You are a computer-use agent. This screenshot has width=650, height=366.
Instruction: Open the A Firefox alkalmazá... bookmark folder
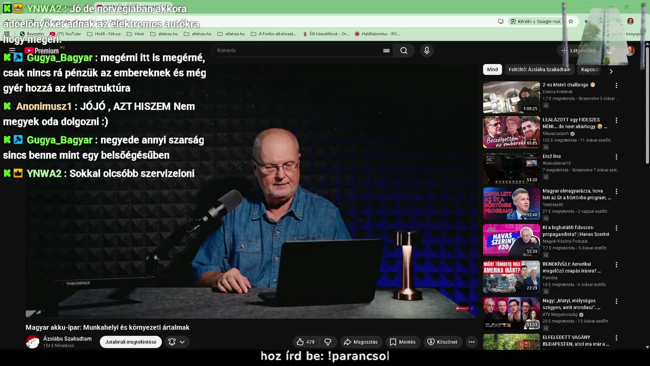click(274, 34)
